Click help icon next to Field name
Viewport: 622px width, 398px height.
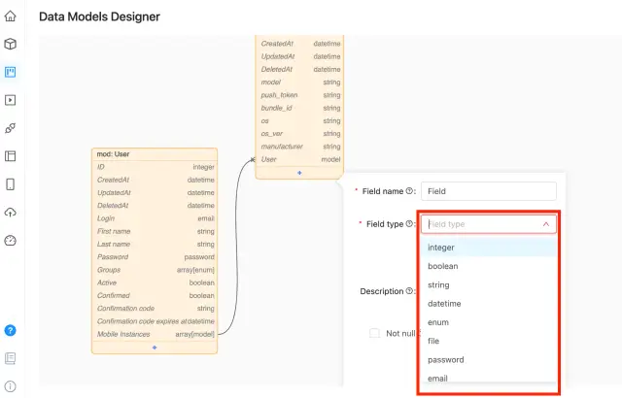(x=409, y=191)
